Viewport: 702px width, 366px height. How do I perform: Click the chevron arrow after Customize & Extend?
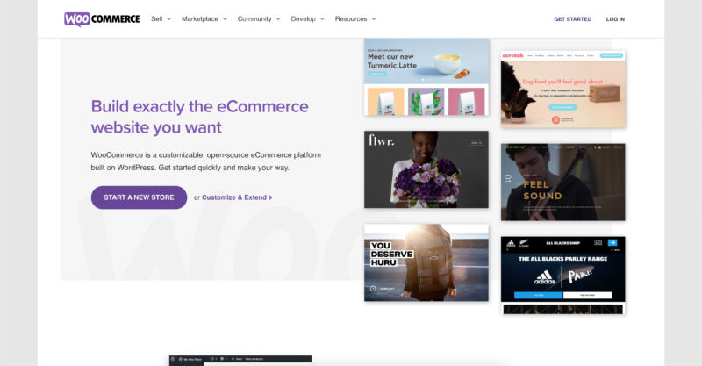[270, 197]
